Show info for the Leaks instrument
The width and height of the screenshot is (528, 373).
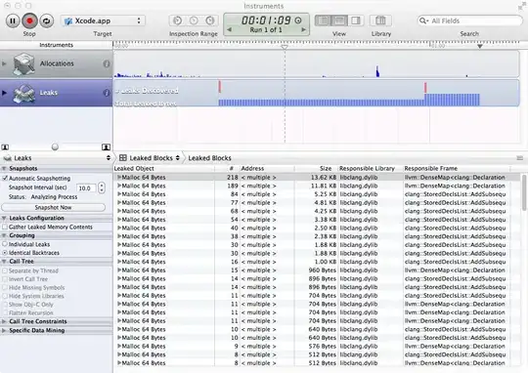click(107, 93)
